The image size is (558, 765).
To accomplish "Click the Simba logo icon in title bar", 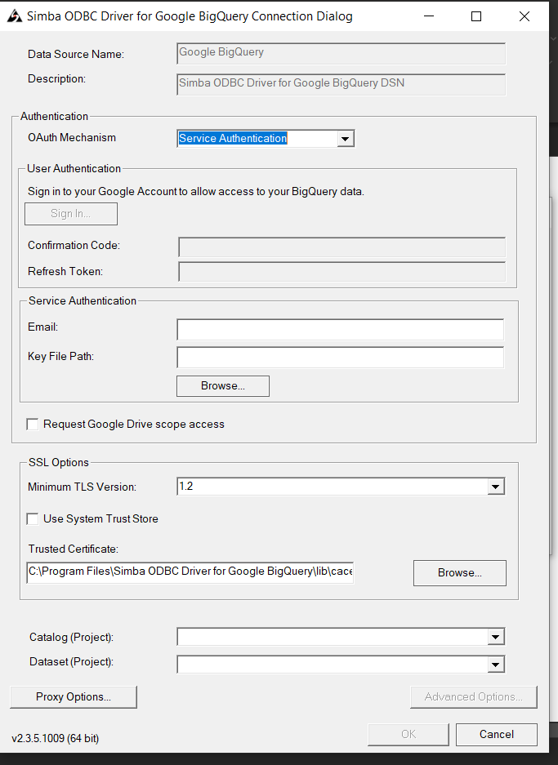I will [x=15, y=16].
